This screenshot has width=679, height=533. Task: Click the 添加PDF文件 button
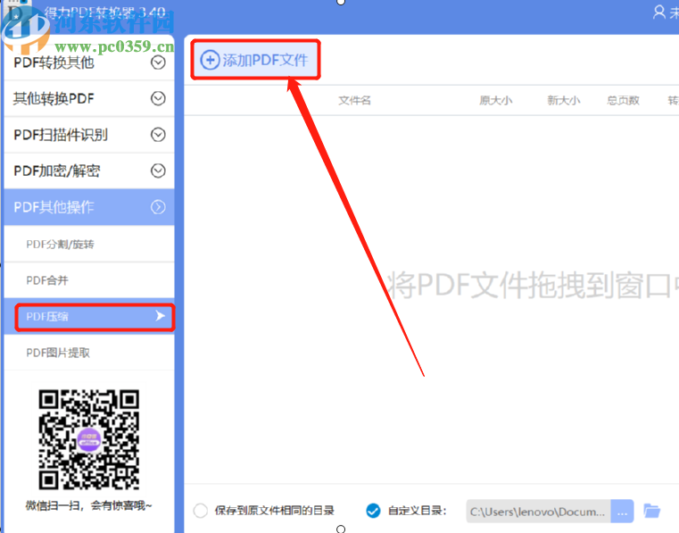[x=255, y=60]
